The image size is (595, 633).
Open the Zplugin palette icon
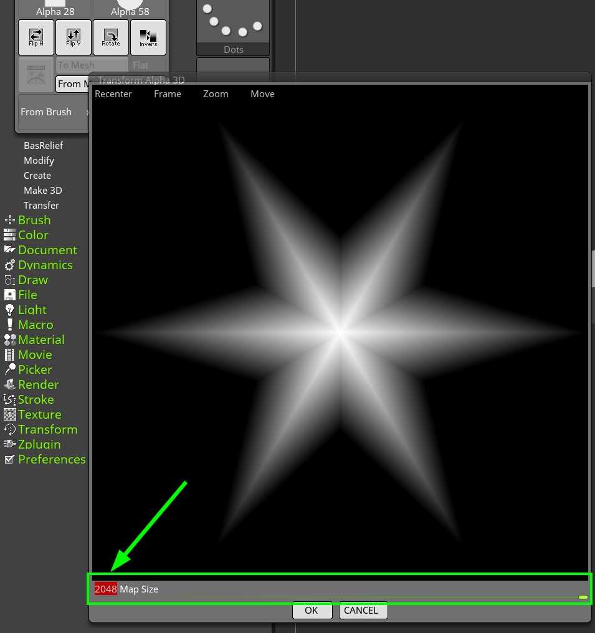(x=10, y=444)
